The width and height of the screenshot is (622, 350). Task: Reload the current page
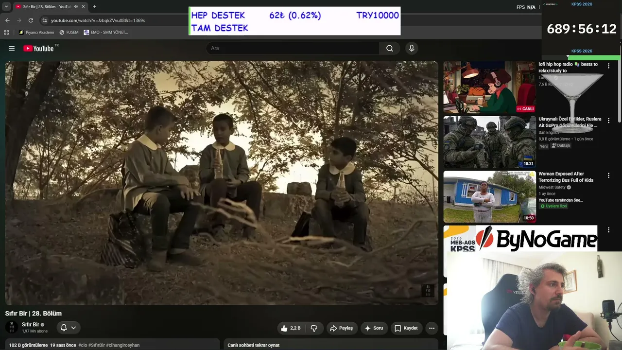coord(31,20)
